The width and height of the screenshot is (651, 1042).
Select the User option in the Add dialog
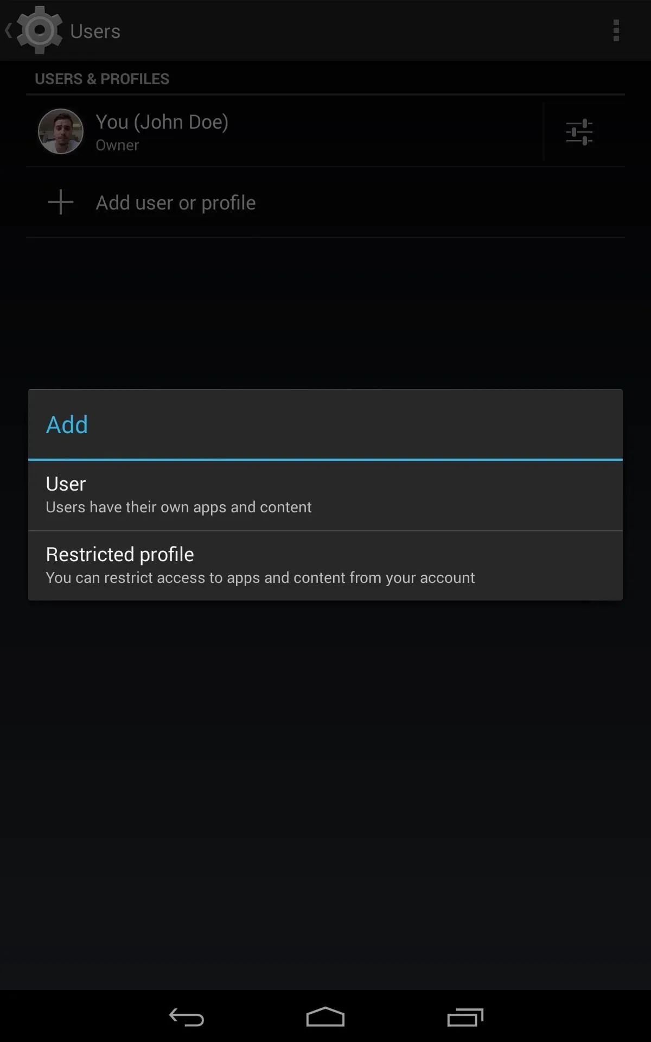[325, 495]
